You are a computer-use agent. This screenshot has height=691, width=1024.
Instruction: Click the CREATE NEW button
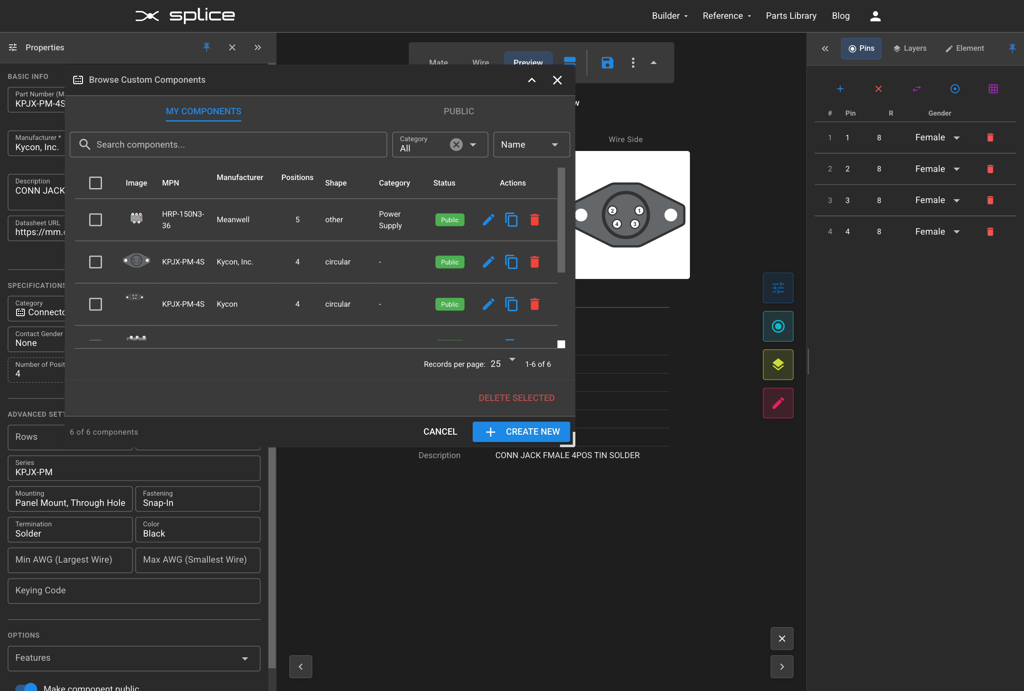click(521, 432)
